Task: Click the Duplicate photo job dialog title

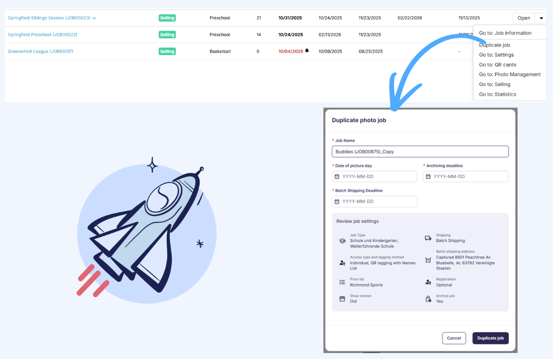Action: pos(359,120)
